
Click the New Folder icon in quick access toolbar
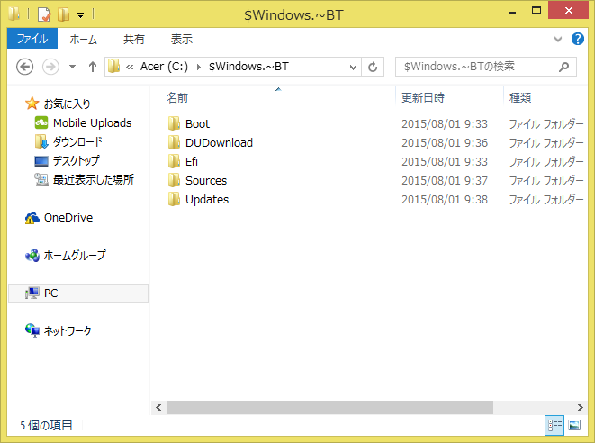[63, 14]
